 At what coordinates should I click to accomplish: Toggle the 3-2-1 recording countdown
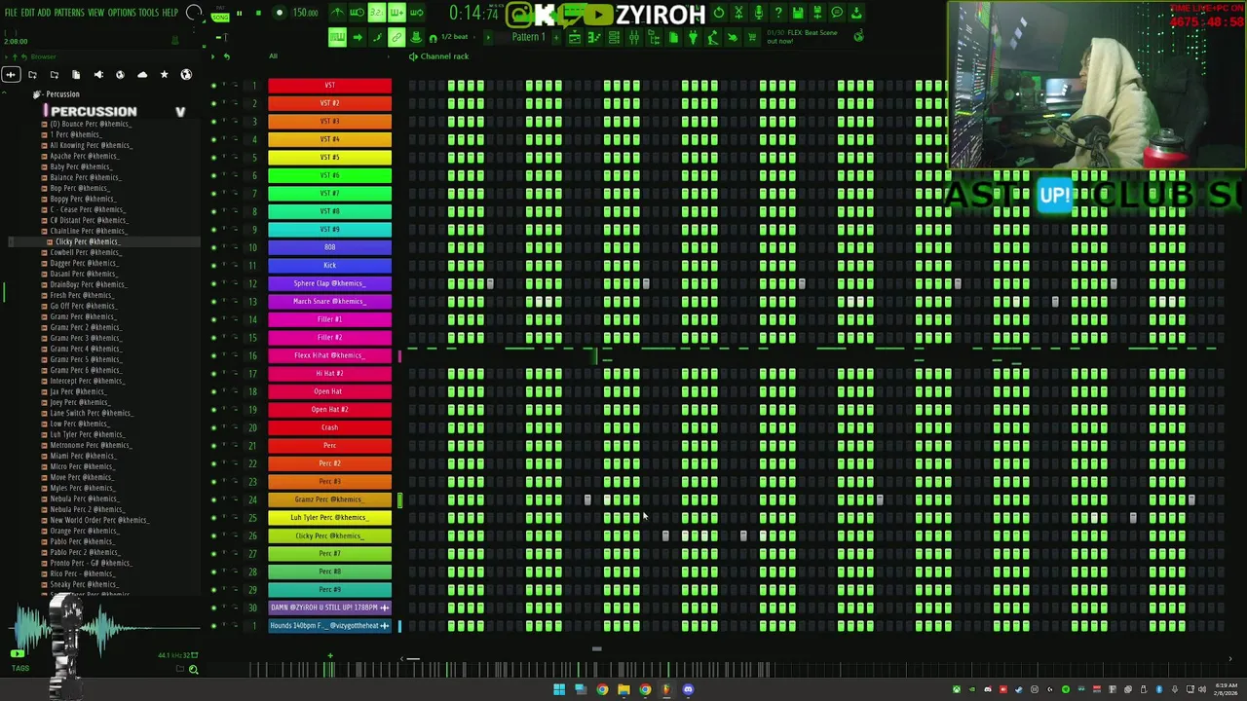[x=376, y=13]
